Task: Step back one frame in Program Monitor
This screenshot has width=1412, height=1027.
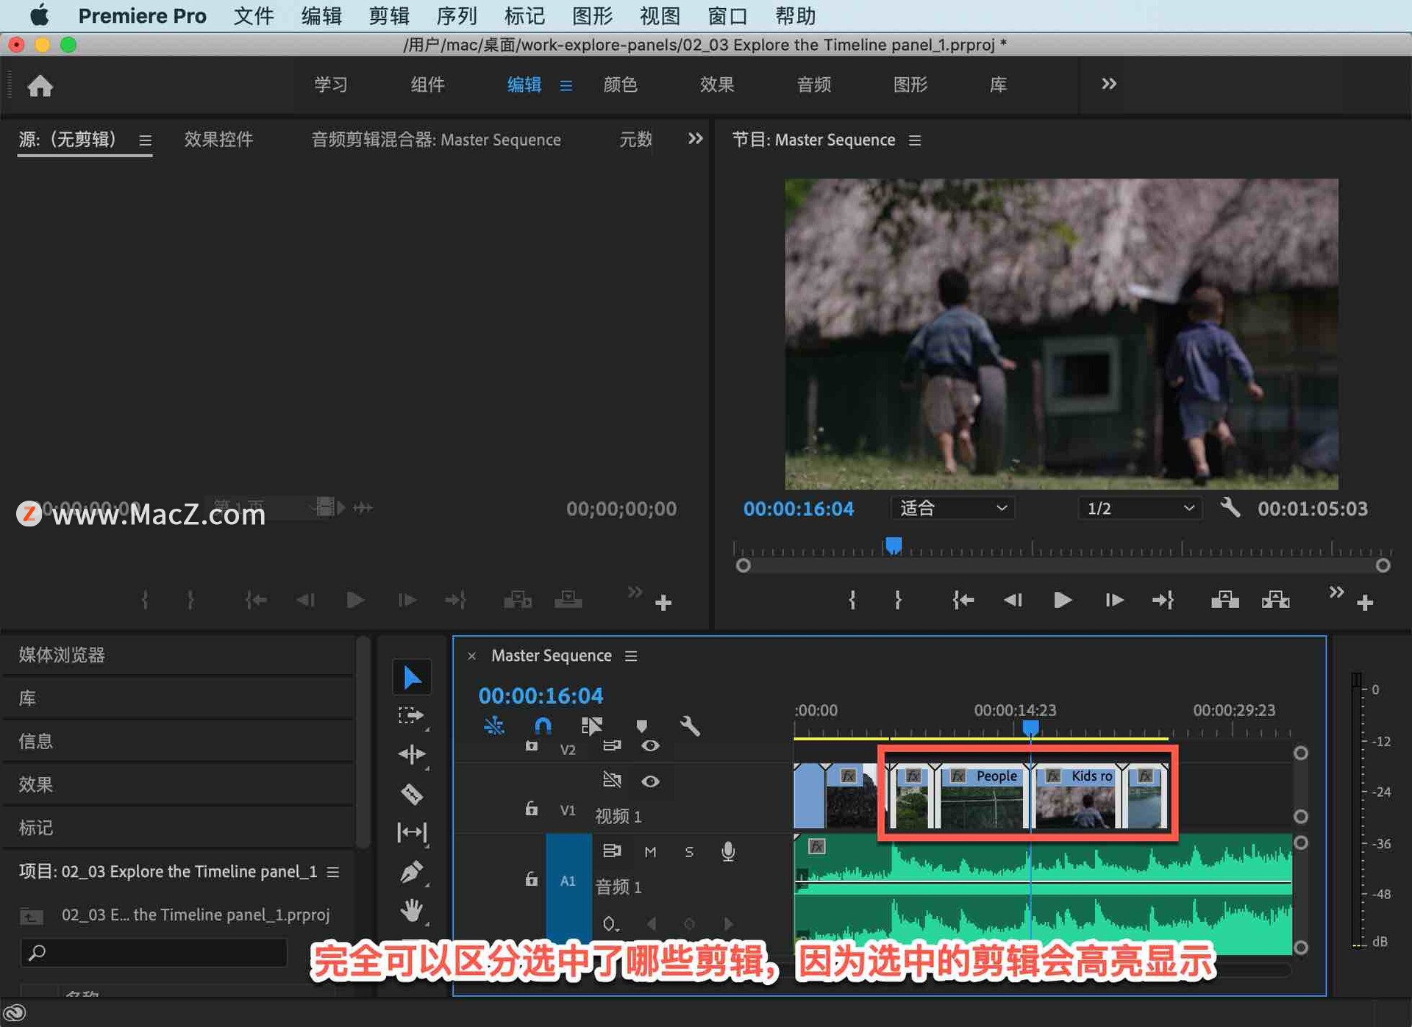Action: pyautogui.click(x=1013, y=601)
